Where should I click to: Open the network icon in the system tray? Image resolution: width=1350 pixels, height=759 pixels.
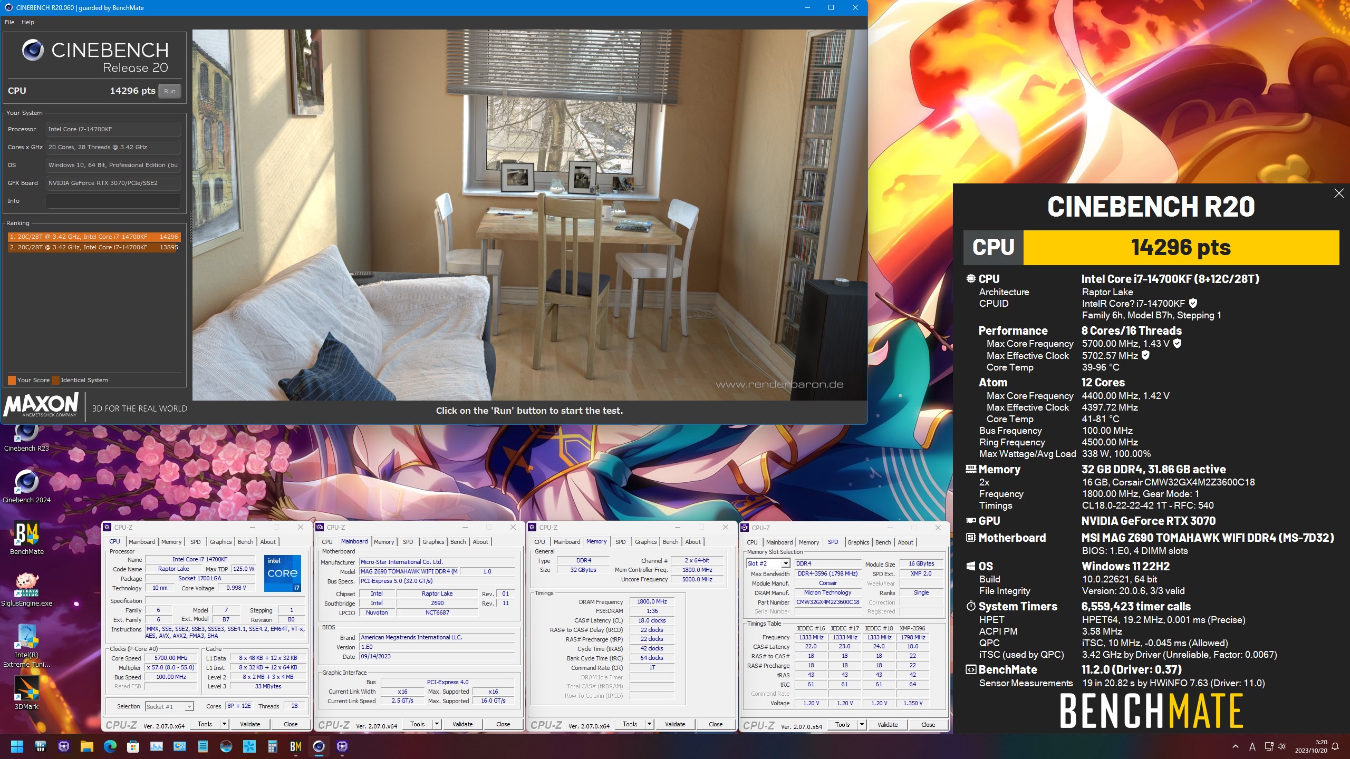click(x=1269, y=746)
